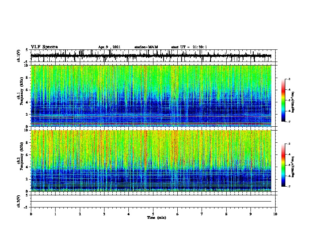This screenshot has height=240, width=310.
Task: Click the "-5" tick on ch.1(V) axis
Action: pyautogui.click(x=26, y=62)
